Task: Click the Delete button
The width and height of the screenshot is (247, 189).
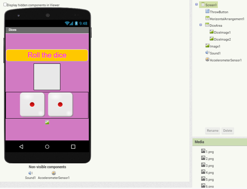Action: 228,131
